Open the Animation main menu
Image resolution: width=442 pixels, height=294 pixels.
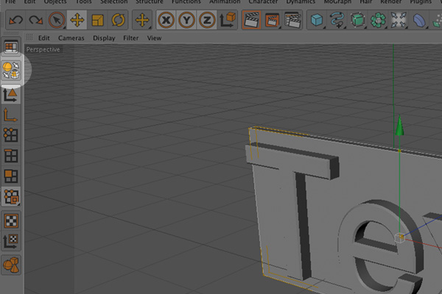225,1
